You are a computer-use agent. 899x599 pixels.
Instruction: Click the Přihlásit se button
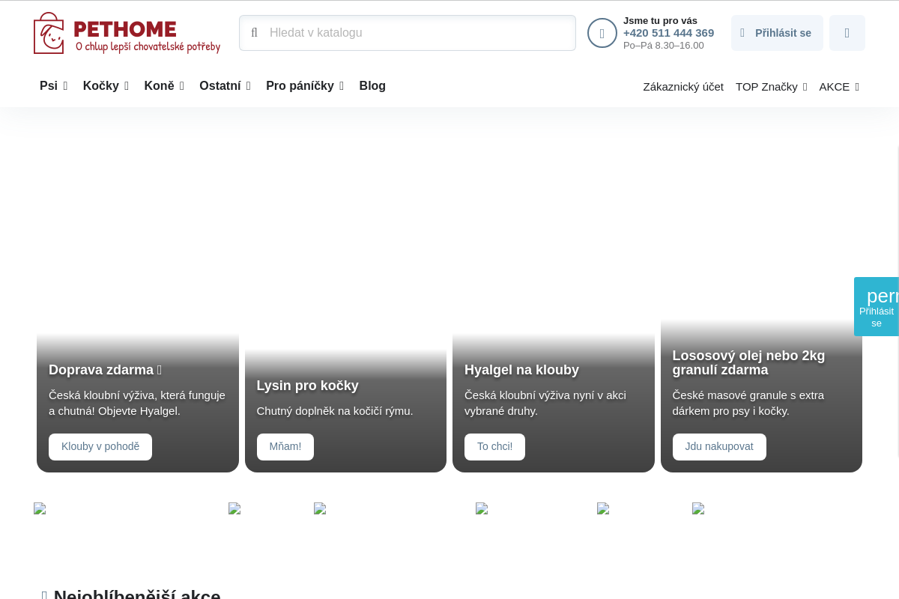pos(777,33)
